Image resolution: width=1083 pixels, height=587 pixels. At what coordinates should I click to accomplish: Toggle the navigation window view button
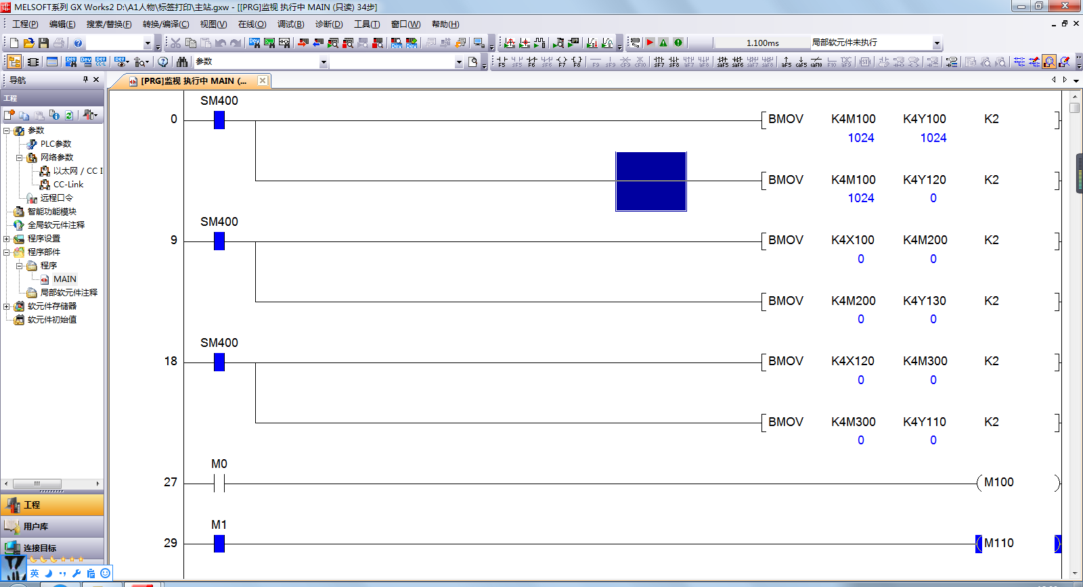pos(14,62)
